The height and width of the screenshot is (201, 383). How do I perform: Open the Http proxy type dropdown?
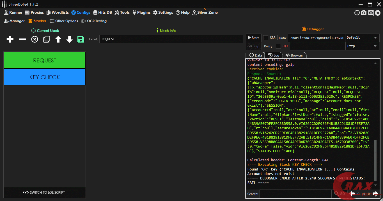click(375, 46)
